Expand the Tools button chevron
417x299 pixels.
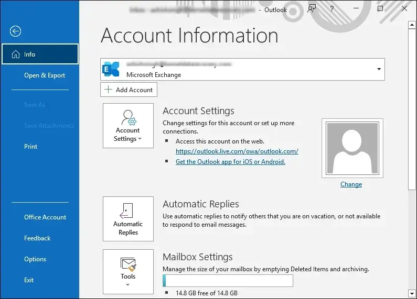(128, 284)
